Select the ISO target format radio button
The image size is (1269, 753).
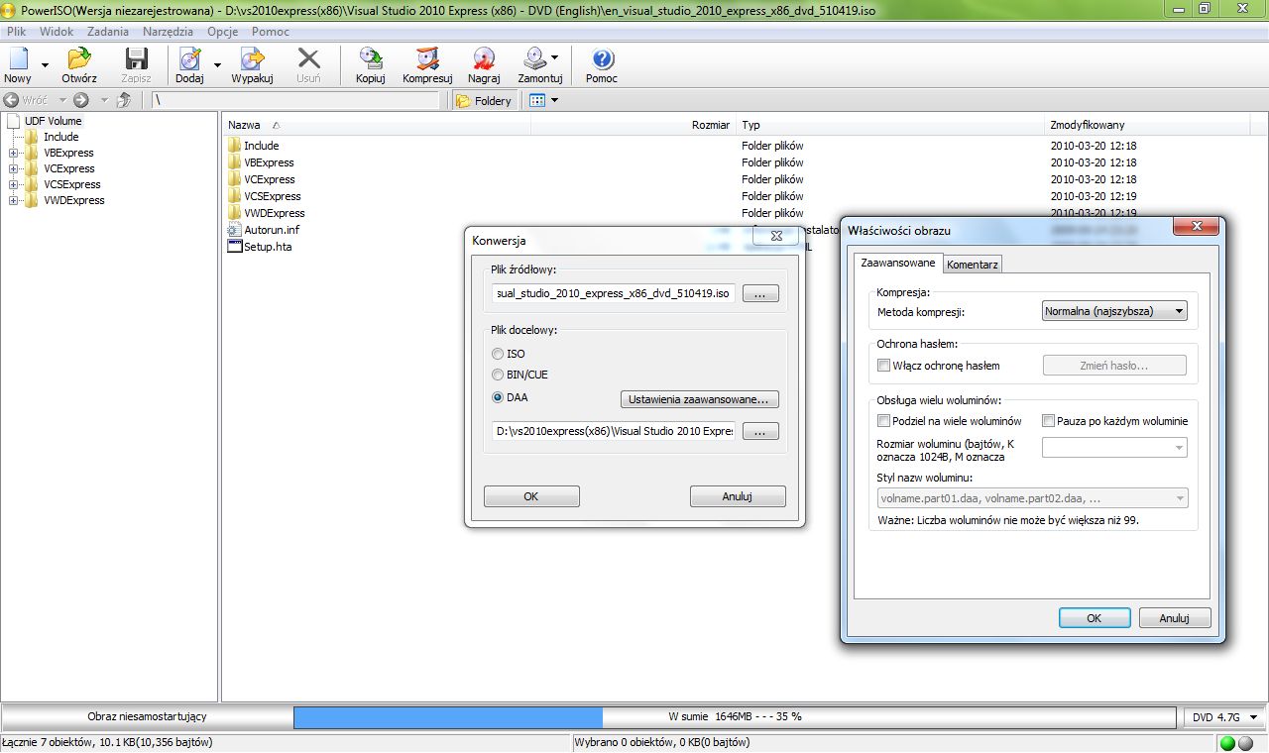(498, 354)
